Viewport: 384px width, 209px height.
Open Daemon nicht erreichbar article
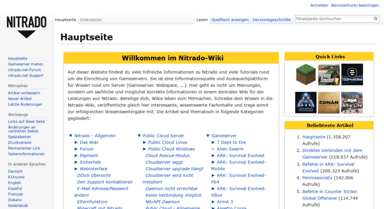(x=171, y=188)
